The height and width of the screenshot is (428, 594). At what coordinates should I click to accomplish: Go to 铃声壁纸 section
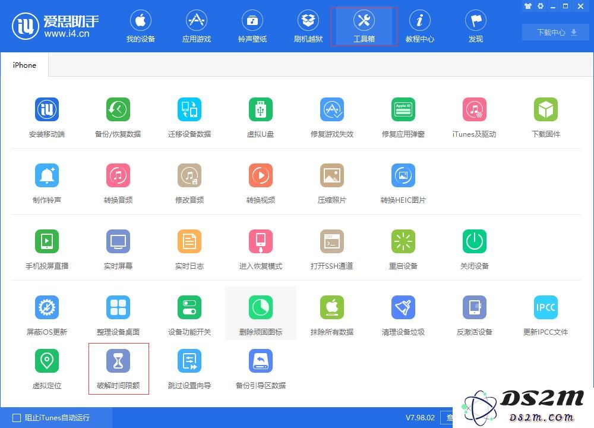point(252,27)
